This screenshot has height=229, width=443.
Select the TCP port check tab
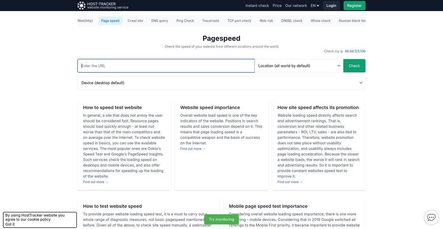pos(239,21)
